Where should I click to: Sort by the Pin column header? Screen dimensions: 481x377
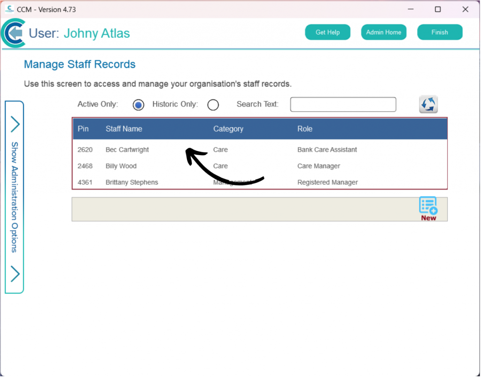[83, 129]
